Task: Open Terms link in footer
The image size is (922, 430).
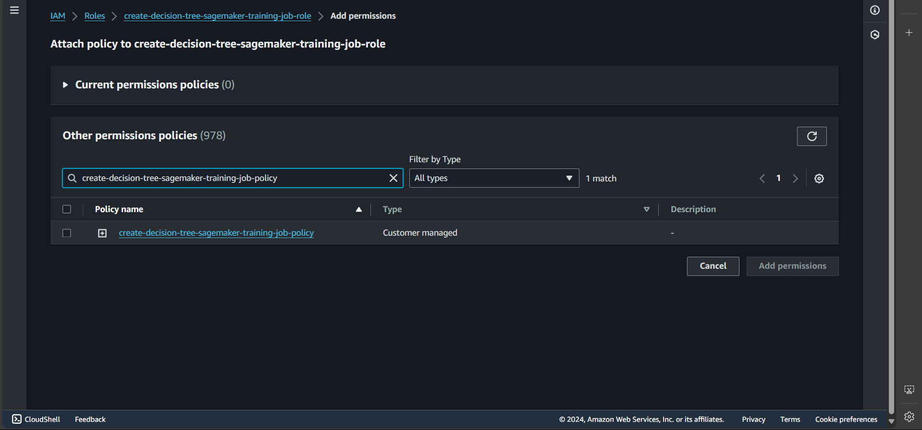Action: [790, 419]
